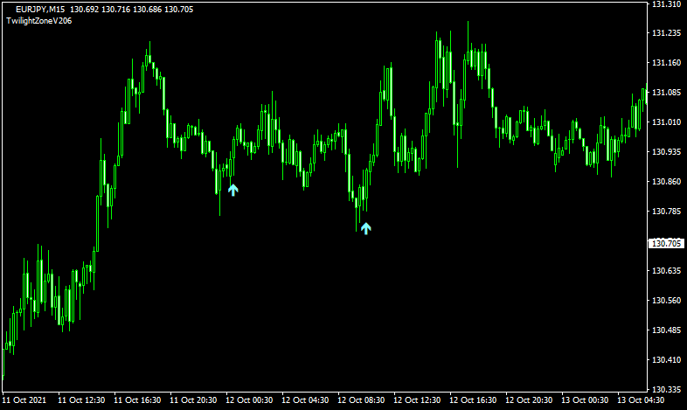Click the cyan buy arrow near 12 Oct 08:30
The height and width of the screenshot is (410, 687).
[x=365, y=228]
